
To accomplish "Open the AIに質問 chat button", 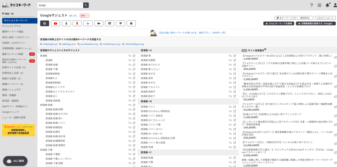I will [x=15, y=161].
